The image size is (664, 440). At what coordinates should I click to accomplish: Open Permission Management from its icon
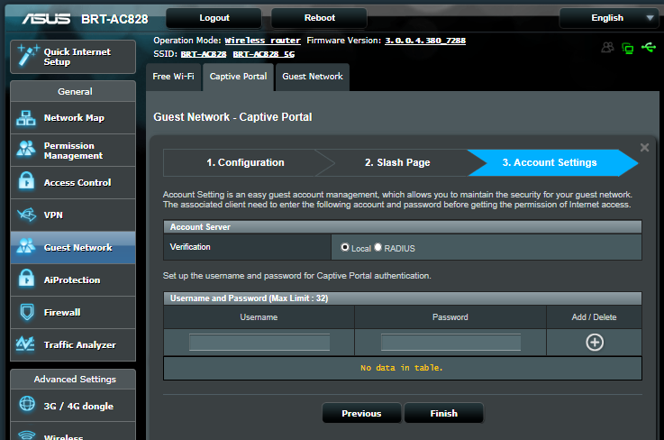26,151
